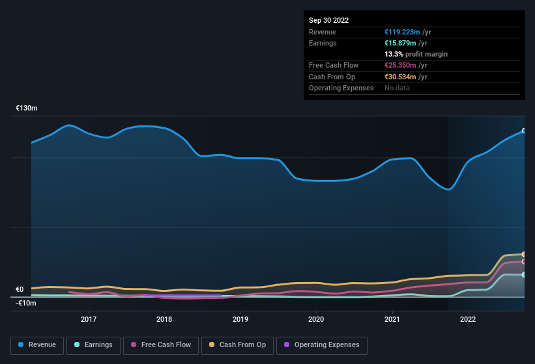Click the 2022 x-axis label
Screen dimensions: 535x364
468,319
